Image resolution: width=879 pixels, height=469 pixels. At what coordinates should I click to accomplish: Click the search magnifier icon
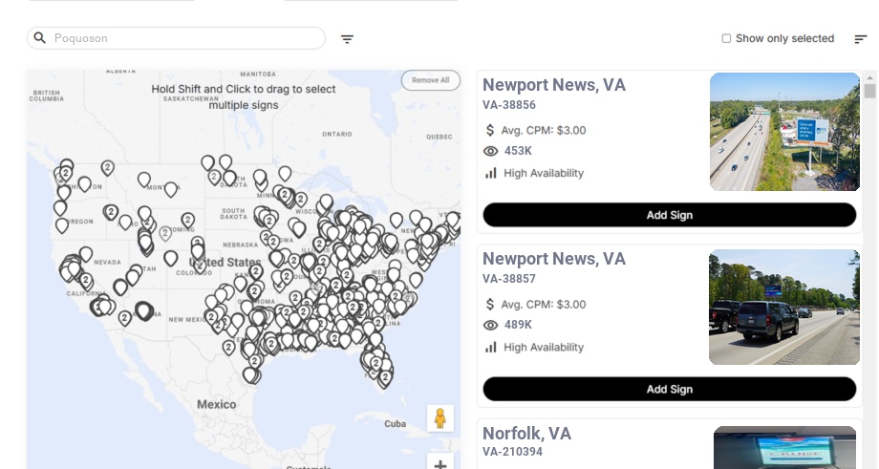[40, 38]
